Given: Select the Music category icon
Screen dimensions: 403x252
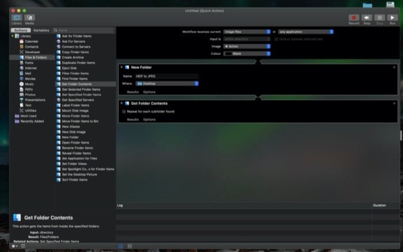Looking at the screenshot, I should 22,84.
